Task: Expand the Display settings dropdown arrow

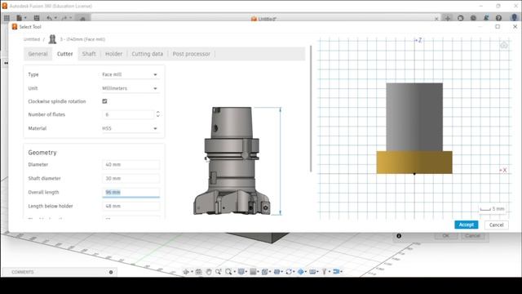Action: coord(246,272)
